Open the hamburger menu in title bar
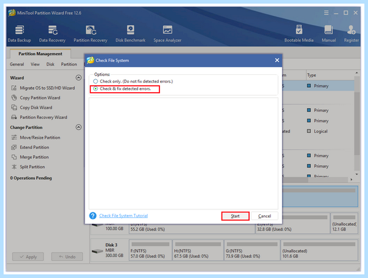Image resolution: width=368 pixels, height=278 pixels. (326, 13)
